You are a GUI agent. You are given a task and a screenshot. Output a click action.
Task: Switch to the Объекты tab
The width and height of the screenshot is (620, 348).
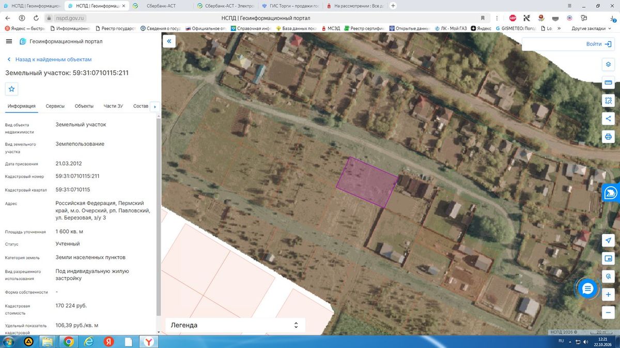coord(84,106)
